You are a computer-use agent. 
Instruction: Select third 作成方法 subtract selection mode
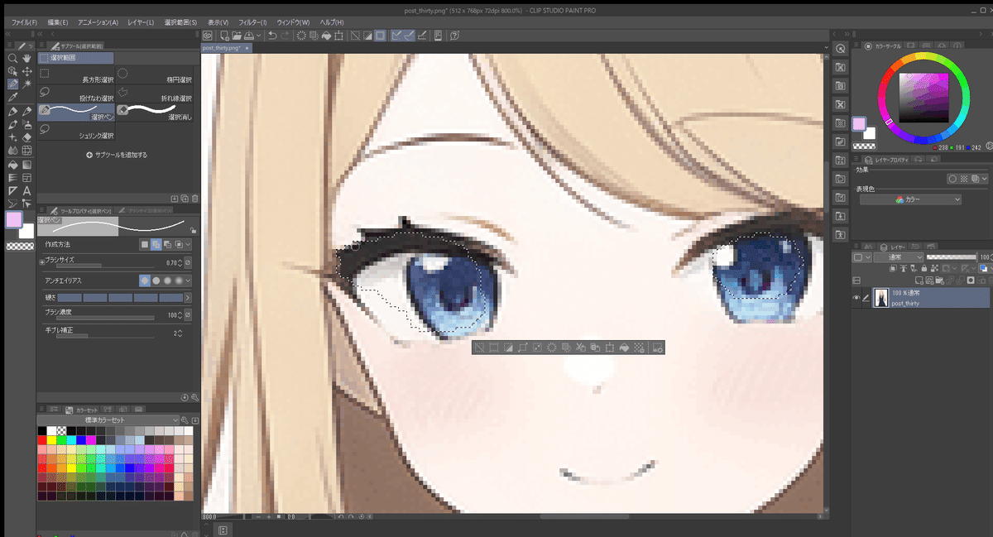pyautogui.click(x=166, y=244)
